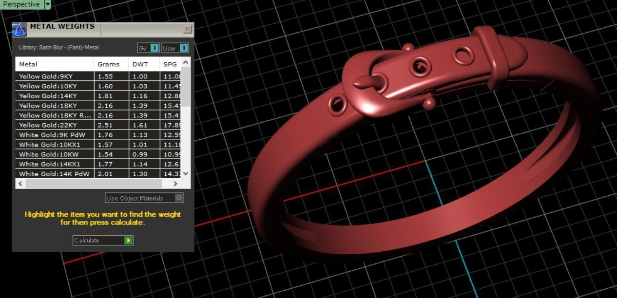
Task: Toggle the Use Object Materials option
Action: pyautogui.click(x=144, y=198)
